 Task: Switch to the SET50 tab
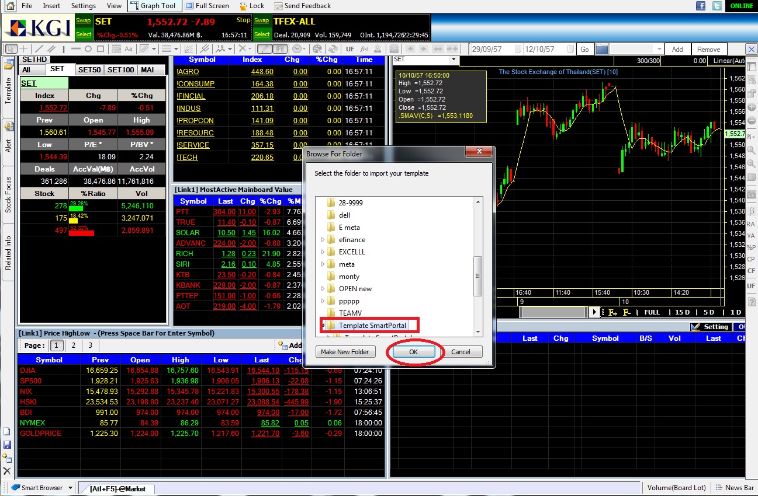click(x=89, y=69)
